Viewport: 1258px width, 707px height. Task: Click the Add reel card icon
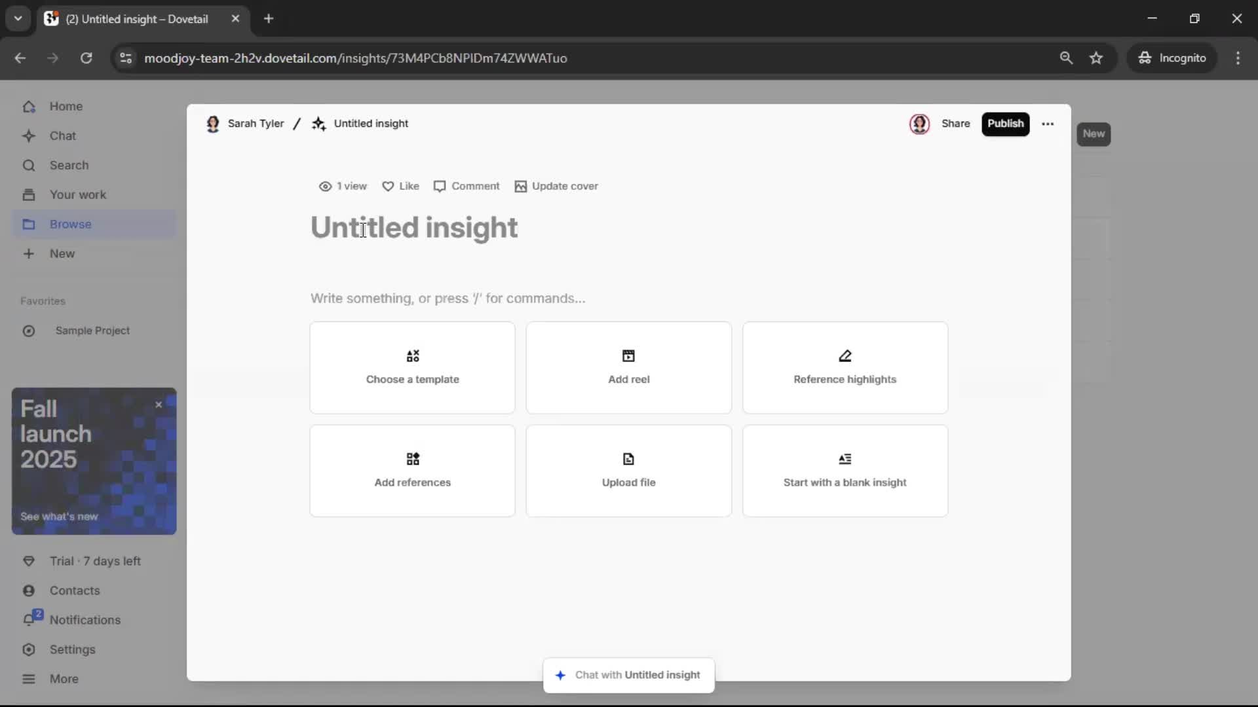(x=628, y=356)
